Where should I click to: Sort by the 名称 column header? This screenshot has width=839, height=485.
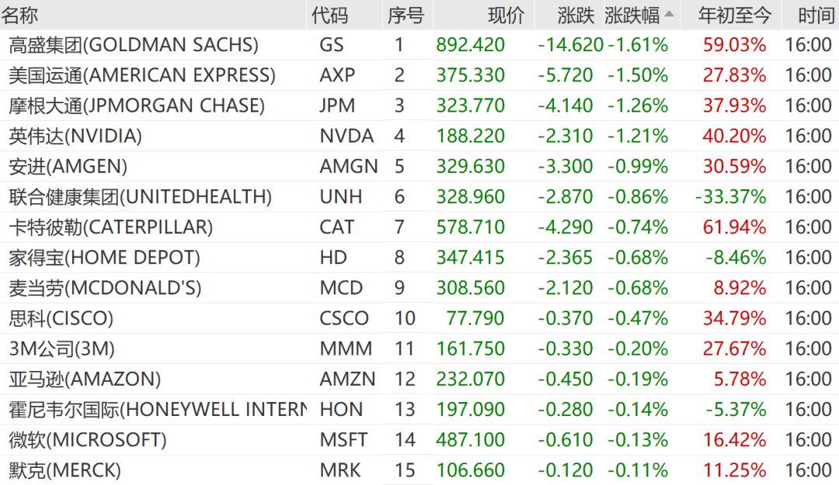(x=21, y=15)
